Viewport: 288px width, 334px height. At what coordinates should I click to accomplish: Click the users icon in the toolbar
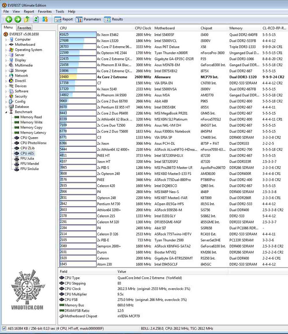[45, 20]
